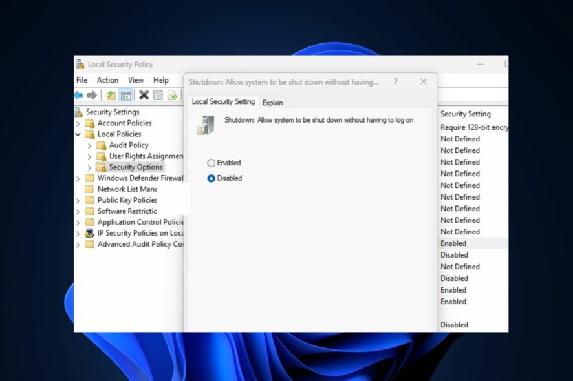
Task: Click the properties toolbar icon
Action: [158, 95]
